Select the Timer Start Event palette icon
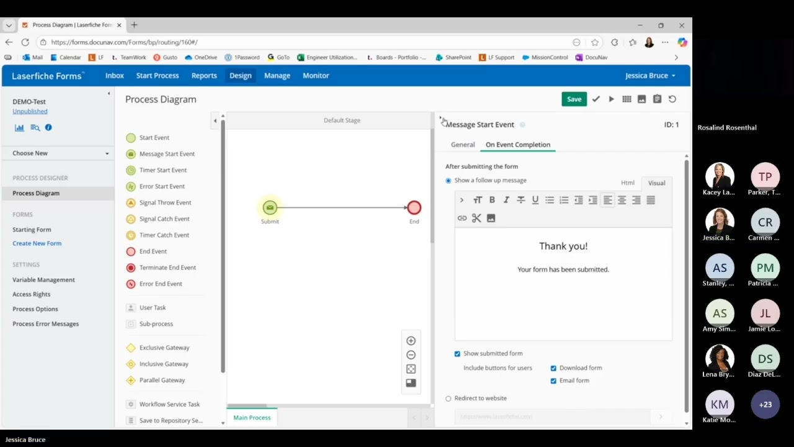 point(130,170)
